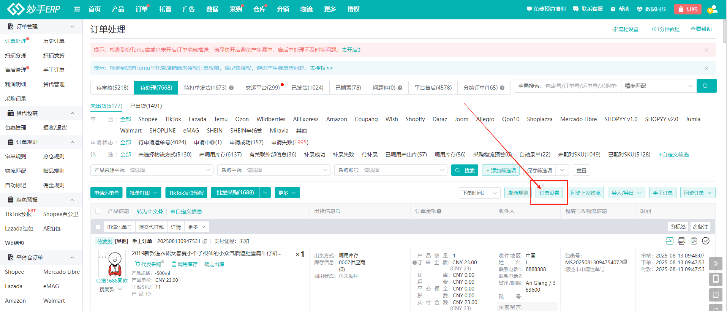Switch to the 平台售后(4578) tab

(x=433, y=88)
